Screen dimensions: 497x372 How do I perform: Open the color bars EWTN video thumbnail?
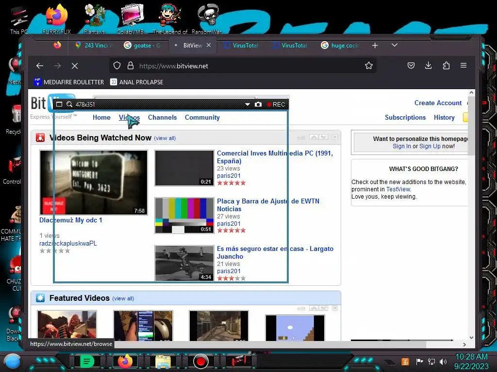pos(184,216)
